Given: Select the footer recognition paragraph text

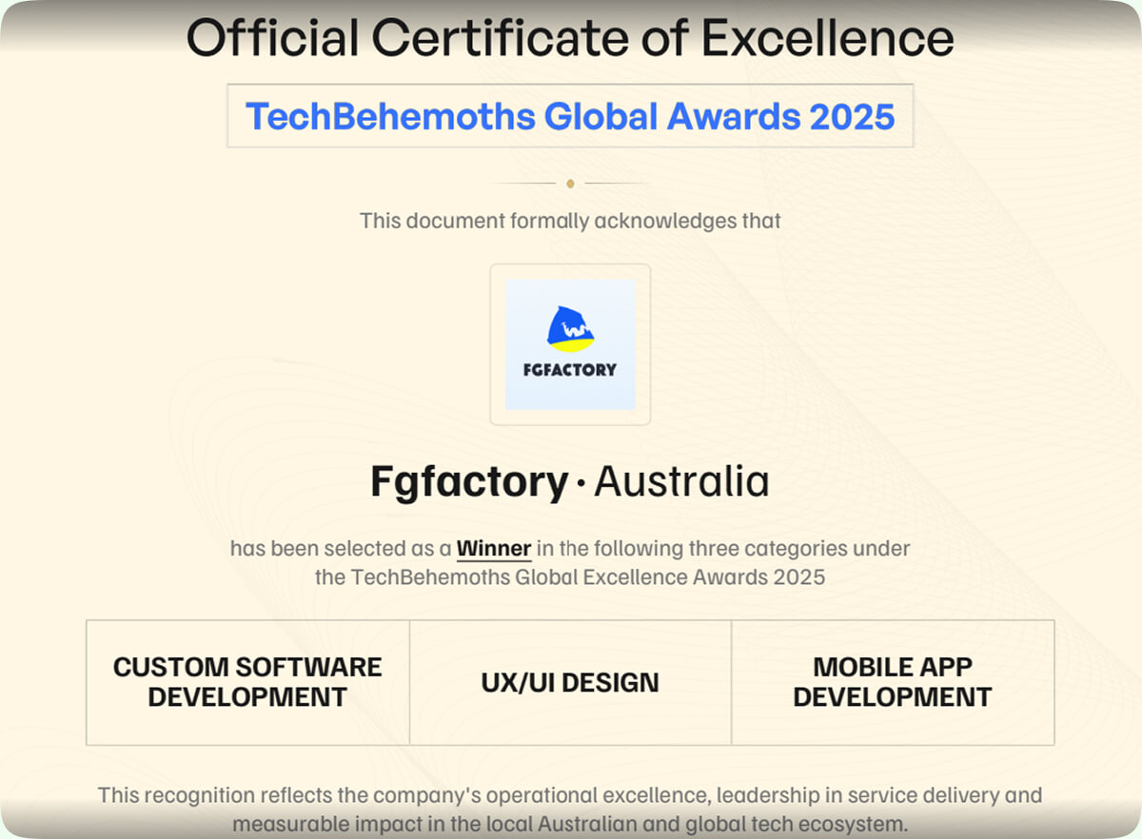Looking at the screenshot, I should point(570,810).
